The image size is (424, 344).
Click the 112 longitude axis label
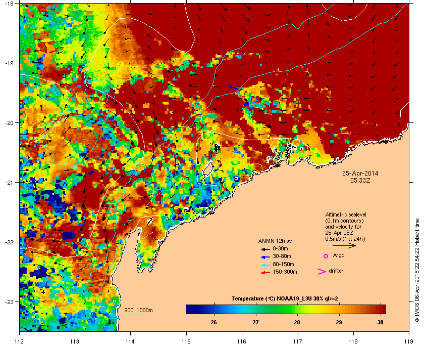coord(20,341)
